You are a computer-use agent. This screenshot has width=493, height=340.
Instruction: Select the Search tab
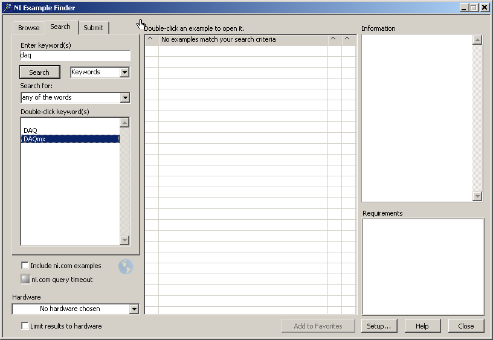coord(60,27)
